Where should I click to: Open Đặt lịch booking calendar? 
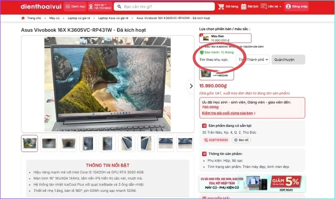pos(250,6)
